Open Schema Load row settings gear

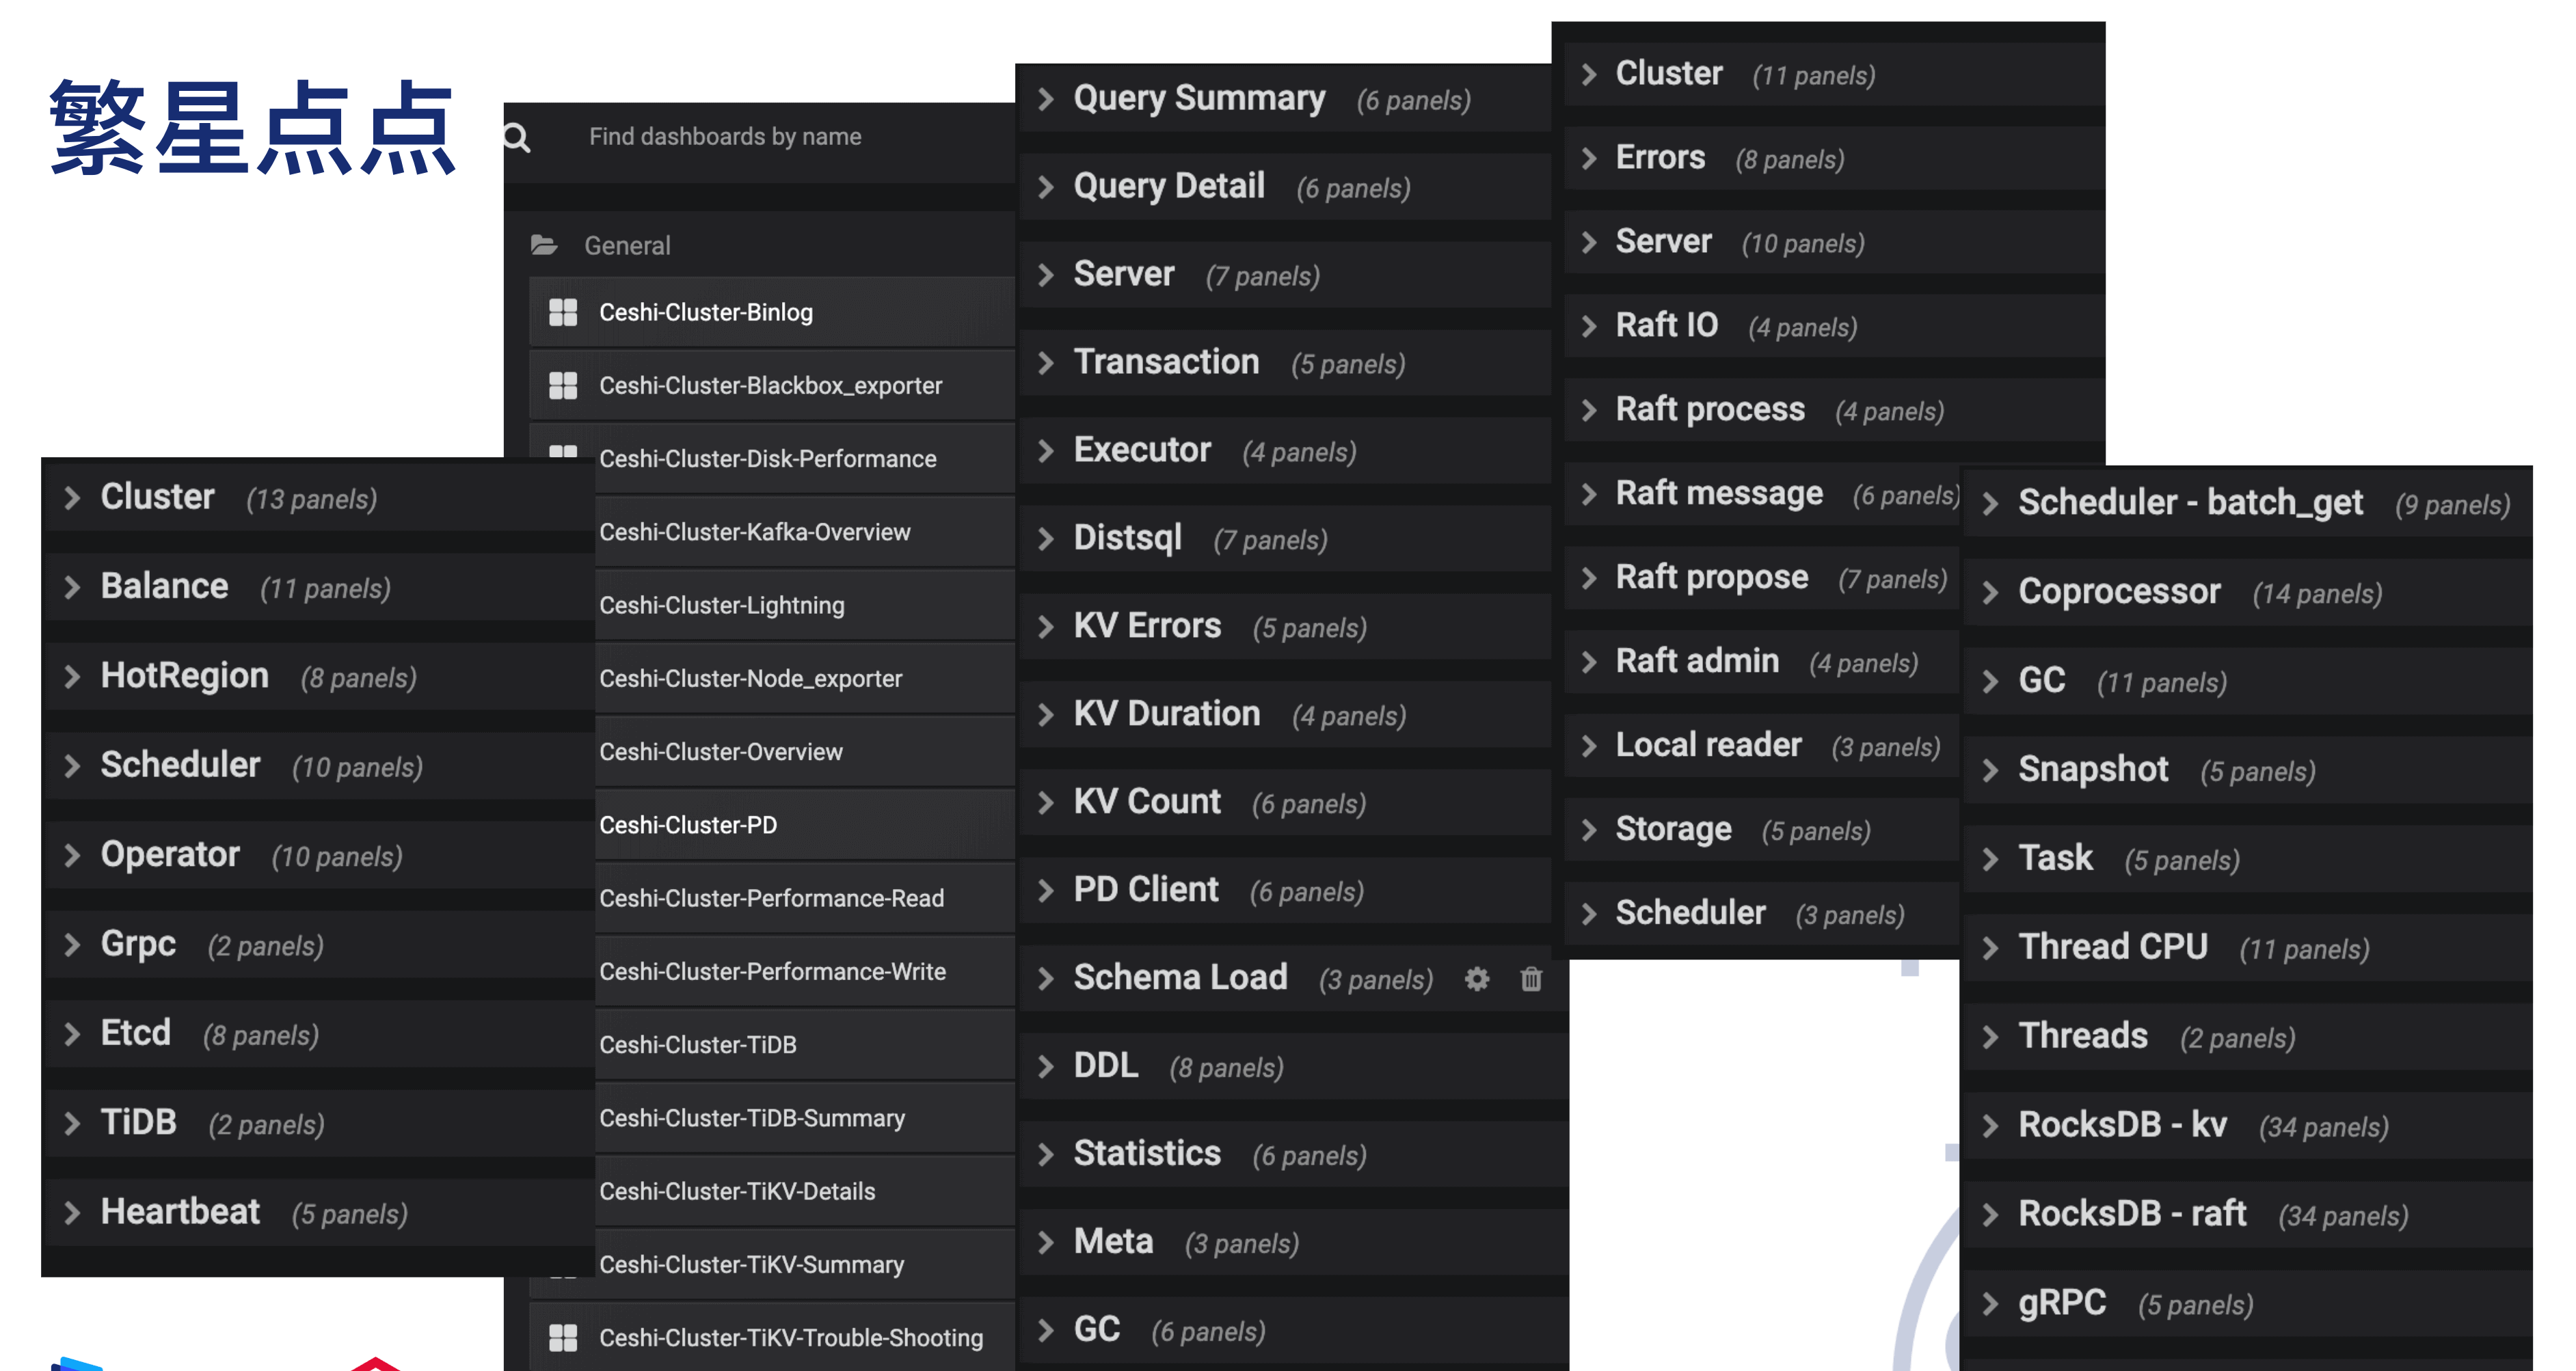point(1477,979)
